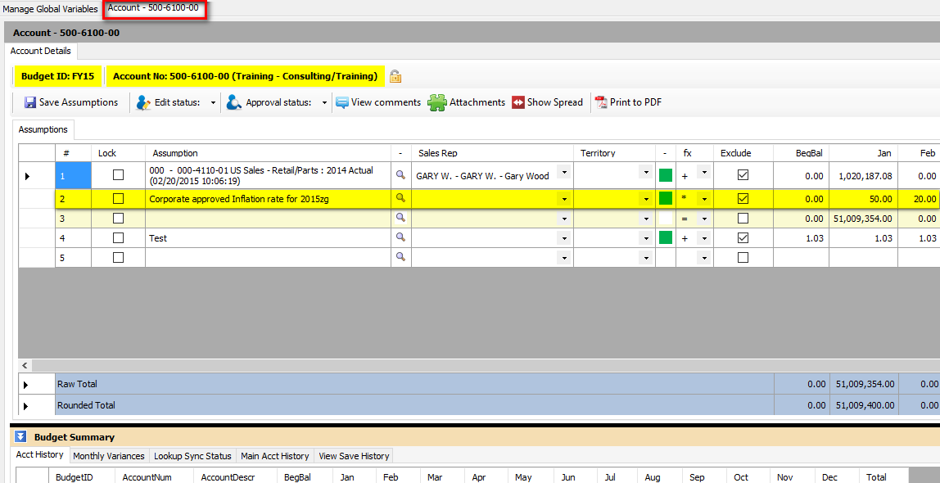Image resolution: width=940 pixels, height=483 pixels.
Task: Click the magnifier lookup icon in row 3
Action: [400, 218]
